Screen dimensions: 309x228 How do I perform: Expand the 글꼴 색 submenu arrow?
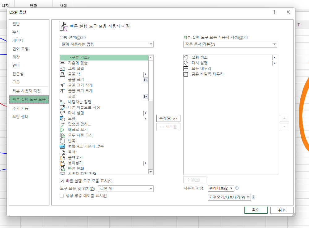(x=146, y=74)
